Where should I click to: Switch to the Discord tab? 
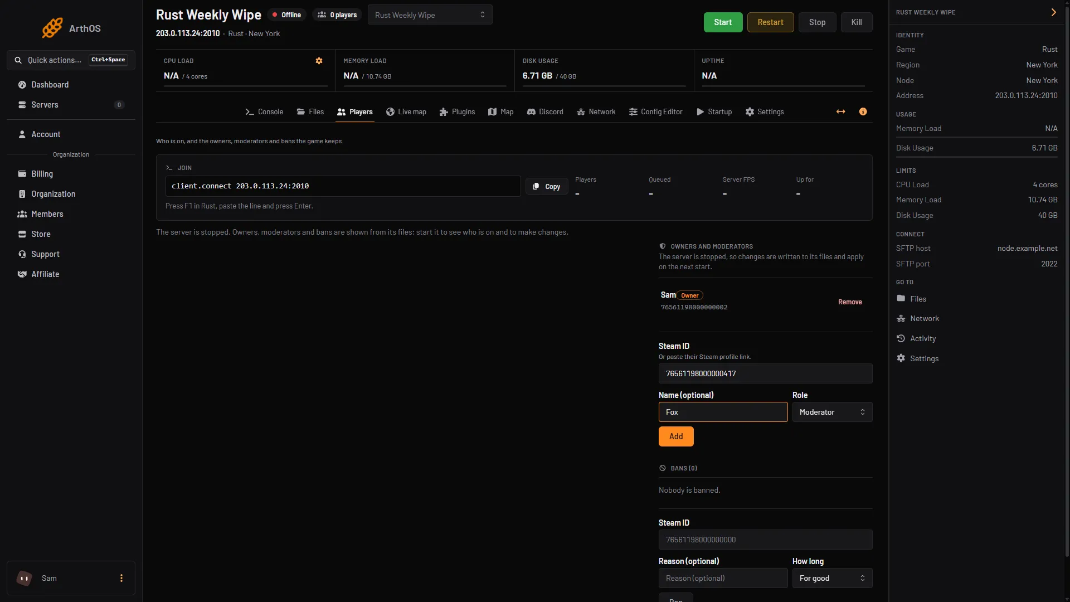click(545, 112)
